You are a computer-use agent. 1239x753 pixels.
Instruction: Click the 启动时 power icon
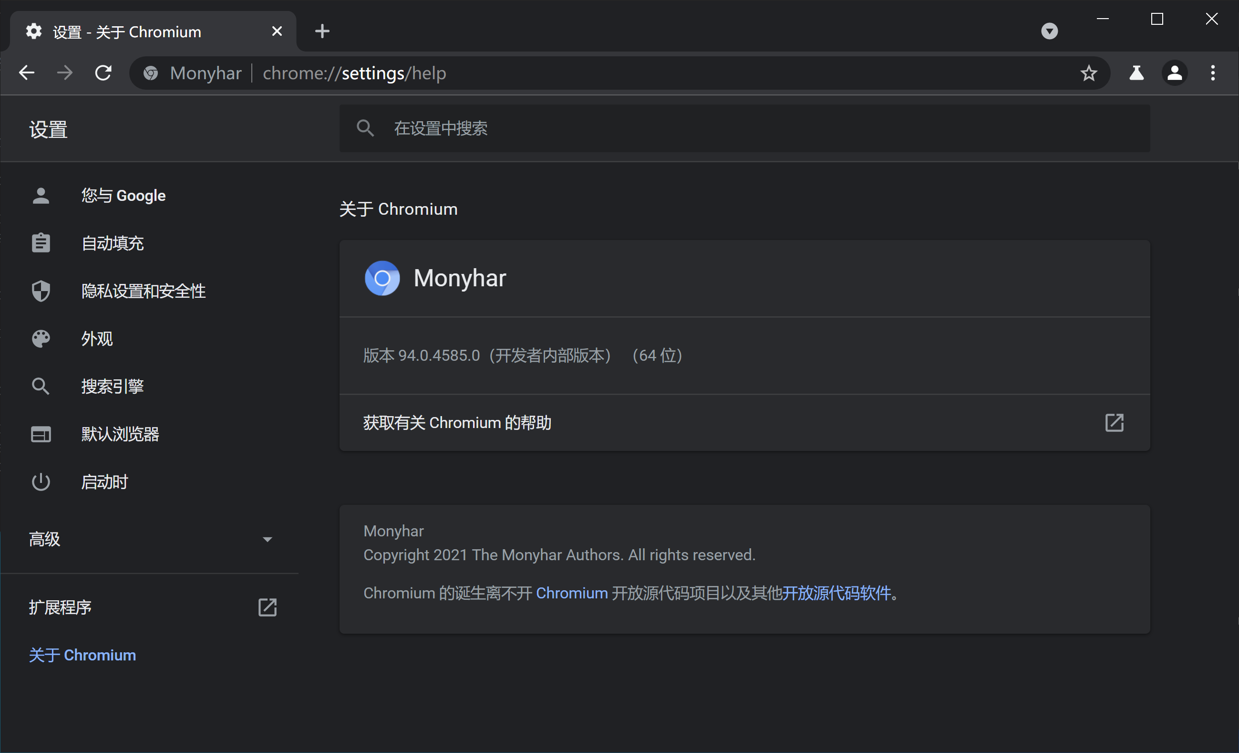[x=40, y=481]
